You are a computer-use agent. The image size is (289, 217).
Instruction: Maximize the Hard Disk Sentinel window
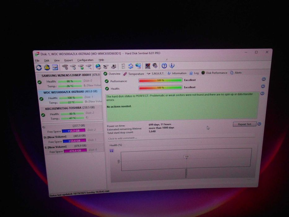256,52
